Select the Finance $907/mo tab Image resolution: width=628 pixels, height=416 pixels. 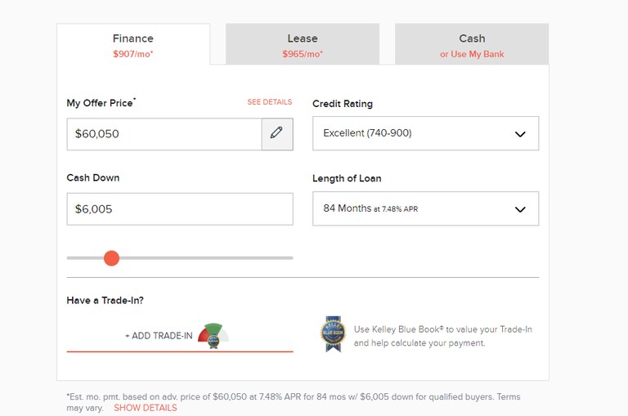coord(133,45)
